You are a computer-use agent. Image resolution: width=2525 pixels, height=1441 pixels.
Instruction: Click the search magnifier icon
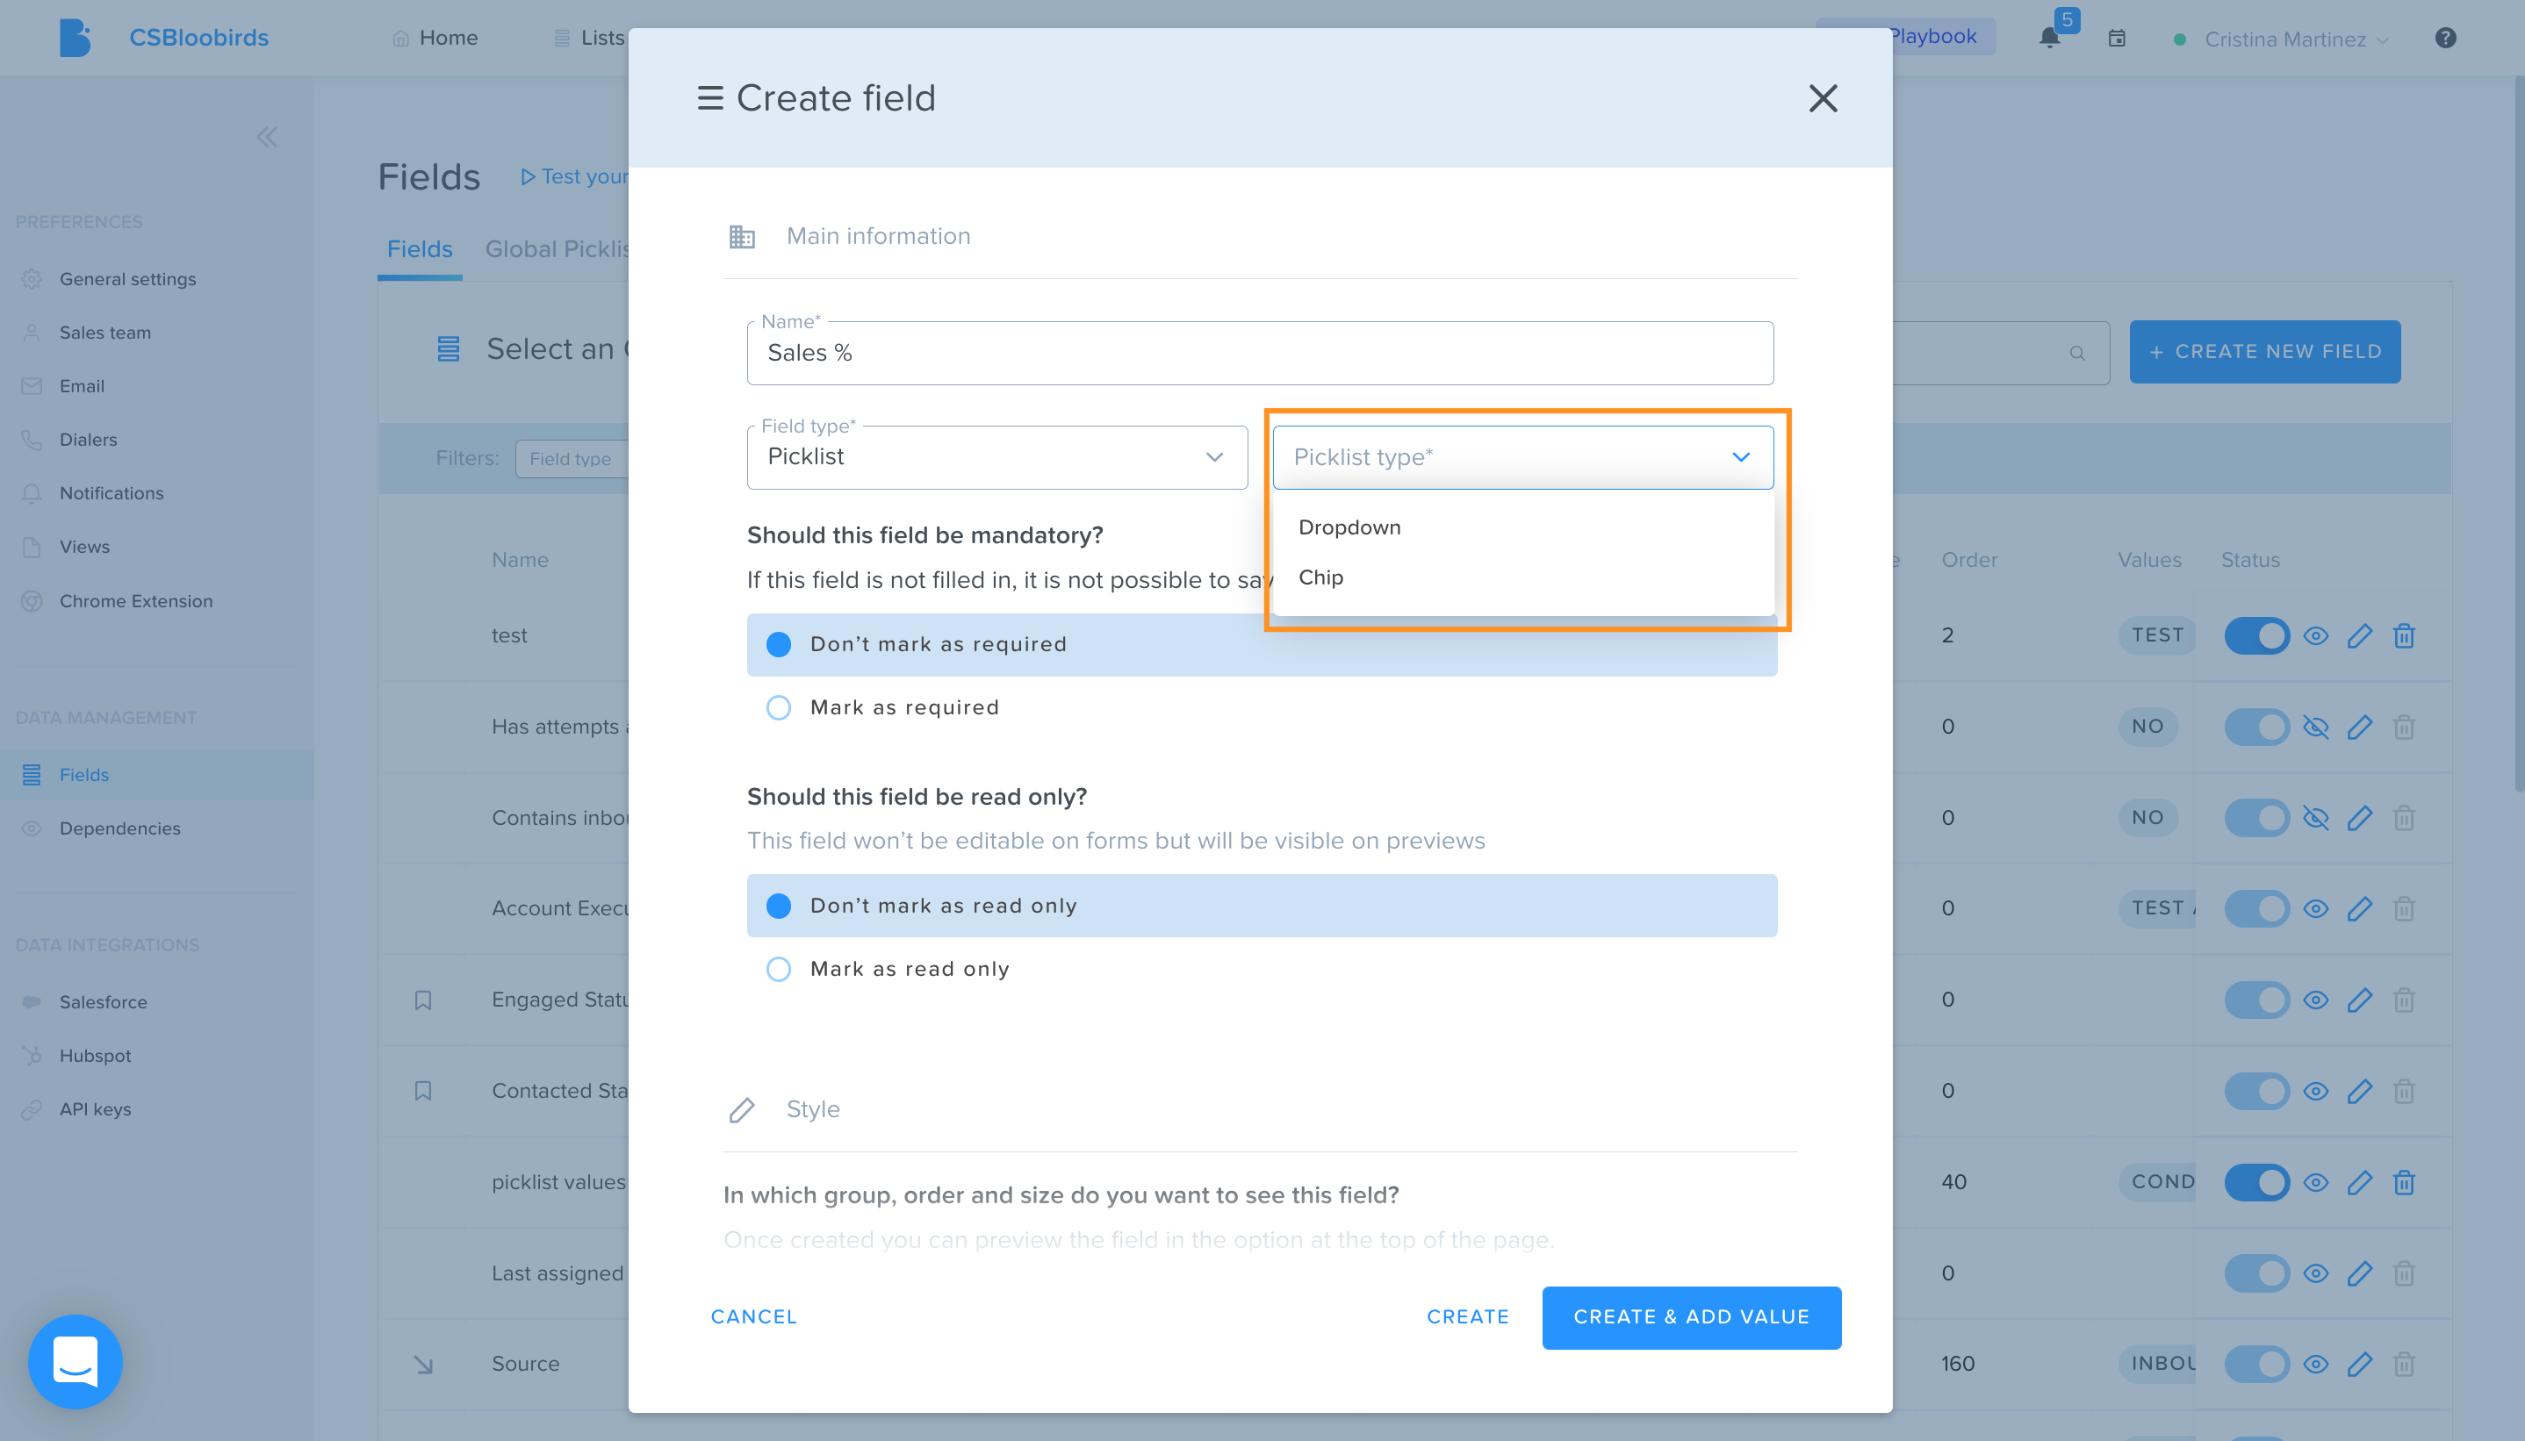(x=2076, y=352)
